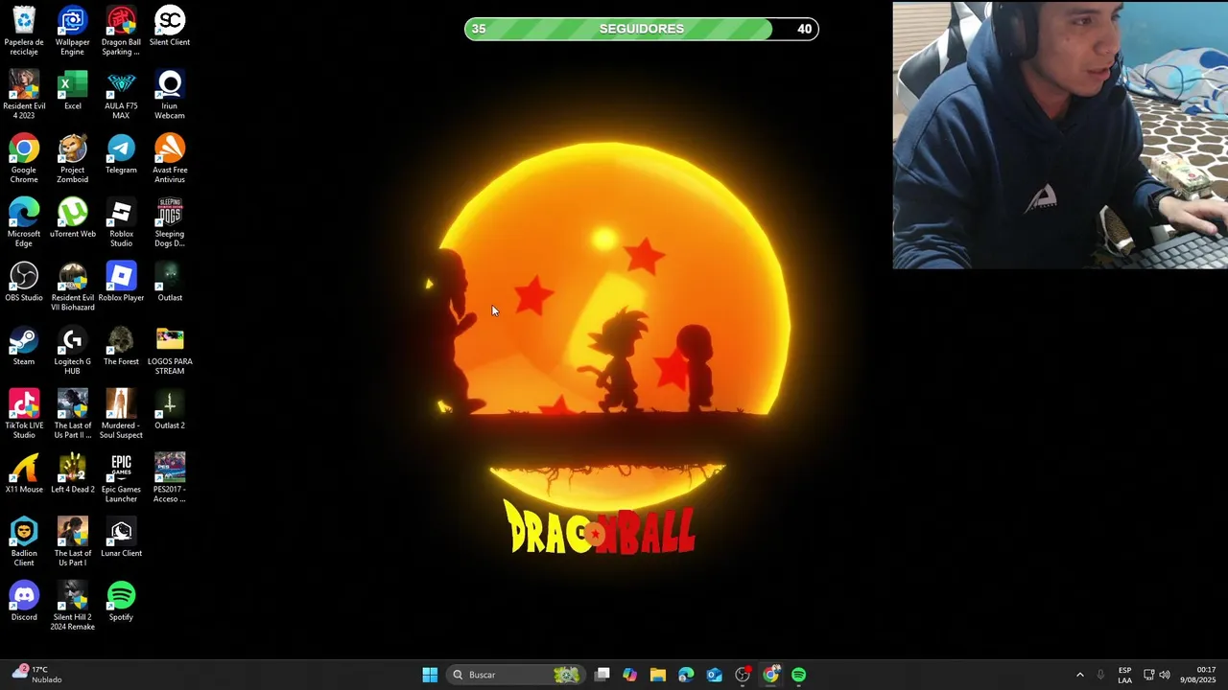This screenshot has height=690, width=1228.
Task: Launch Wallpaper Engine from the desktop
Action: click(72, 31)
